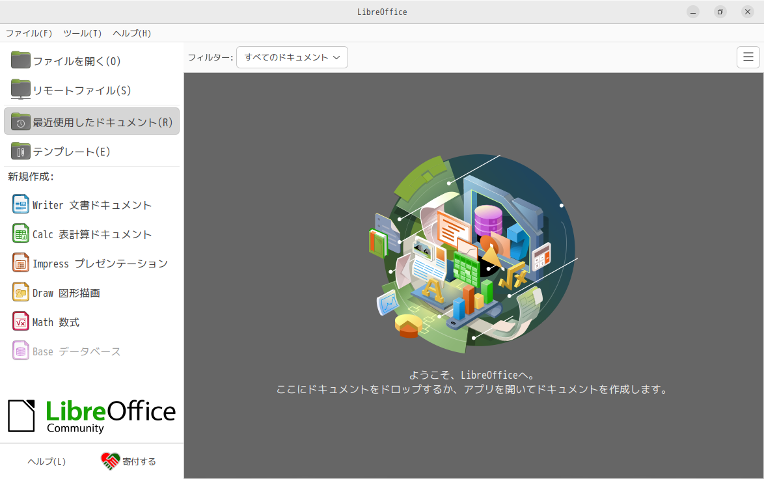The width and height of the screenshot is (764, 479).
Task: Open the hamburger actions menu
Action: 748,57
